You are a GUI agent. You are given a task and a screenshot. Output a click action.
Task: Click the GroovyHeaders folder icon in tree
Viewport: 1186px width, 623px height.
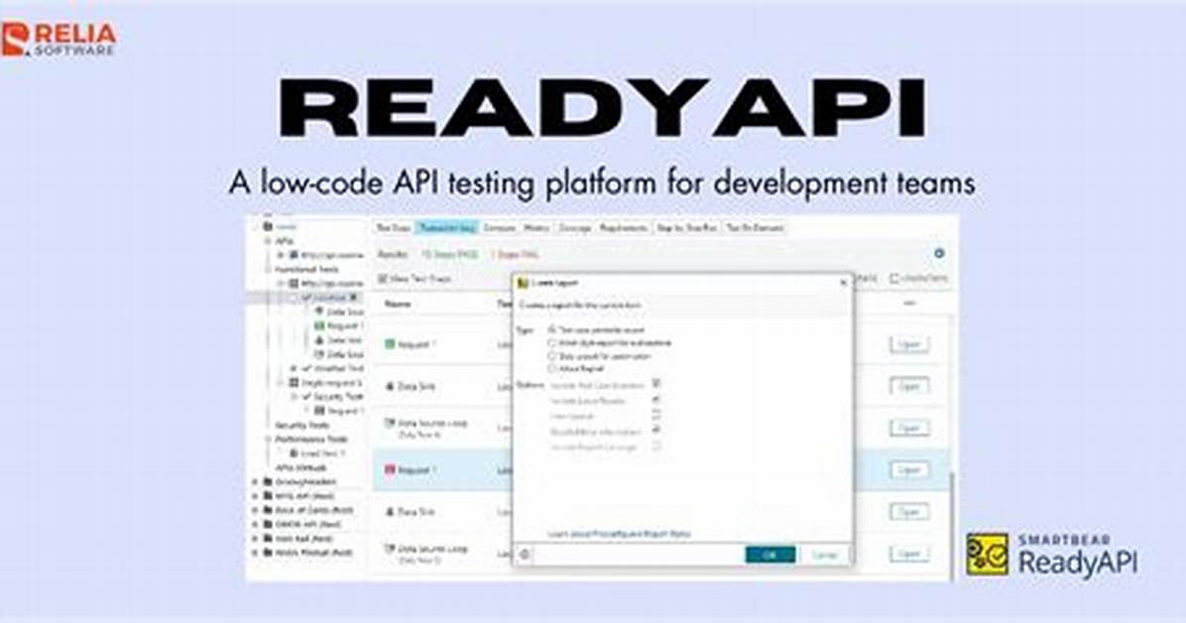click(x=268, y=481)
